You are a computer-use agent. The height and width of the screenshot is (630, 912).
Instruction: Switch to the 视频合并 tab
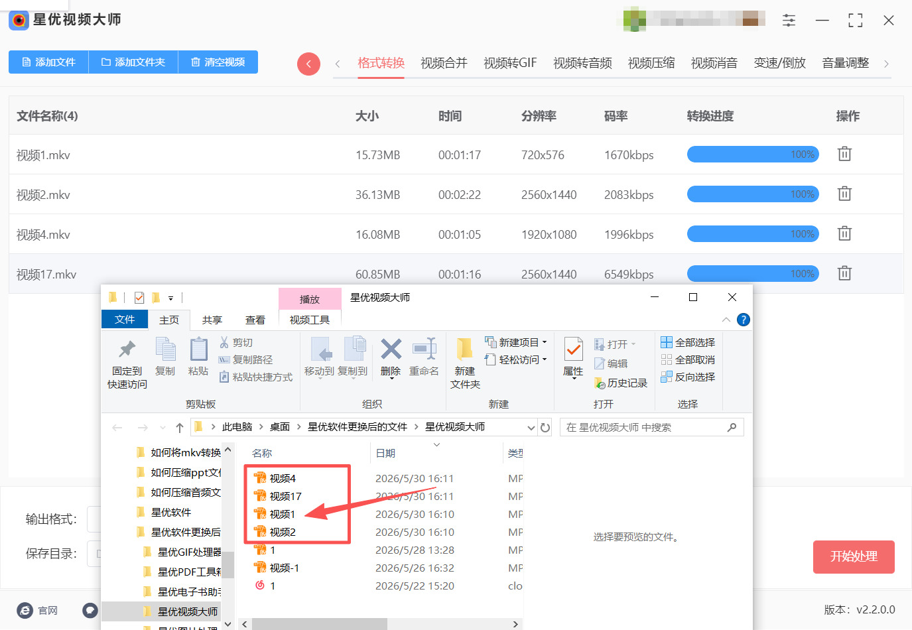444,63
